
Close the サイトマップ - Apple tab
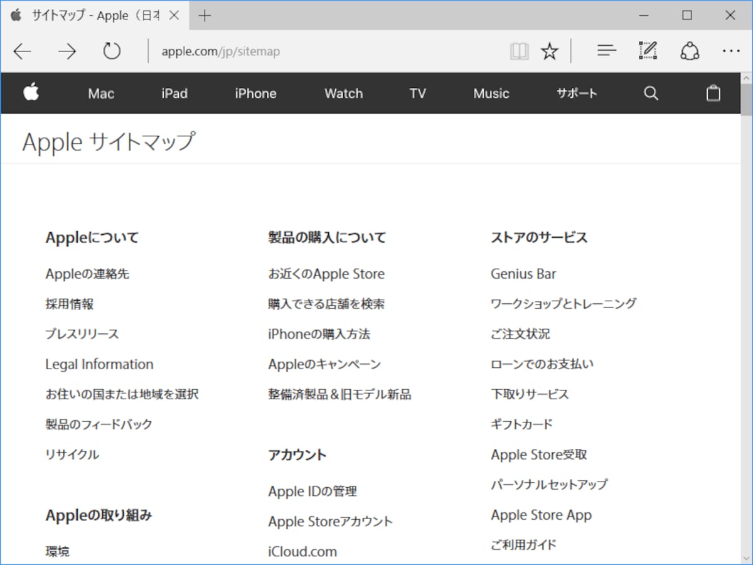tap(174, 16)
